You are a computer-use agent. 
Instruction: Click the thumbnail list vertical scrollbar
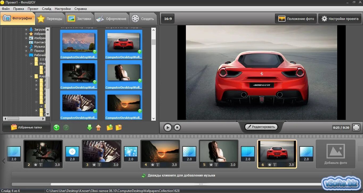153,42
